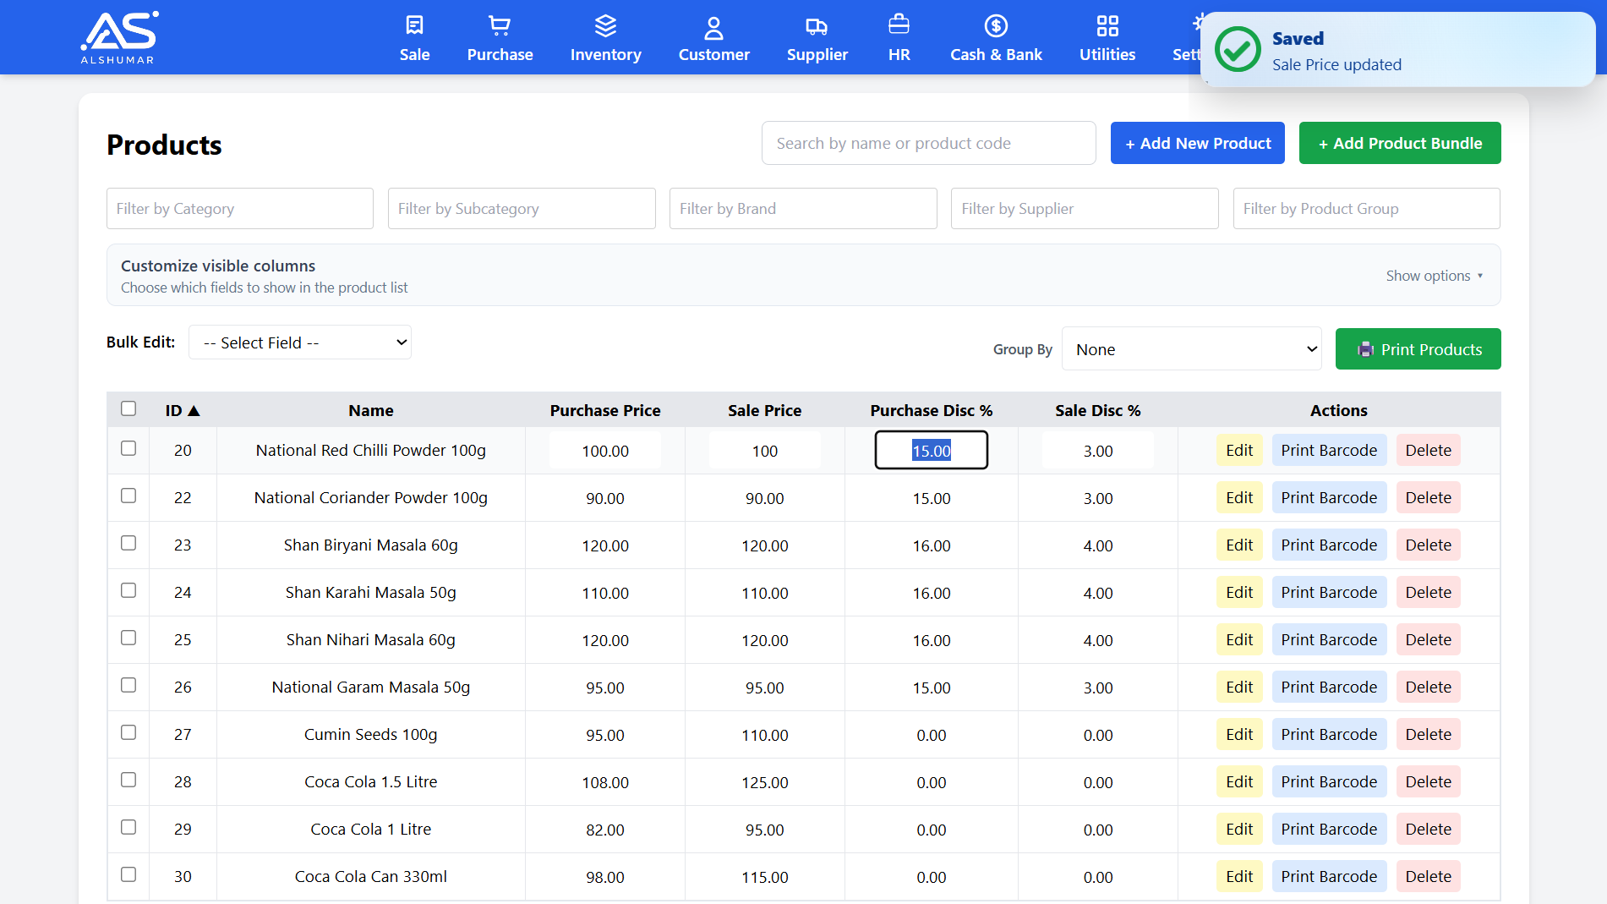Click the Add New Product button

[1197, 142]
